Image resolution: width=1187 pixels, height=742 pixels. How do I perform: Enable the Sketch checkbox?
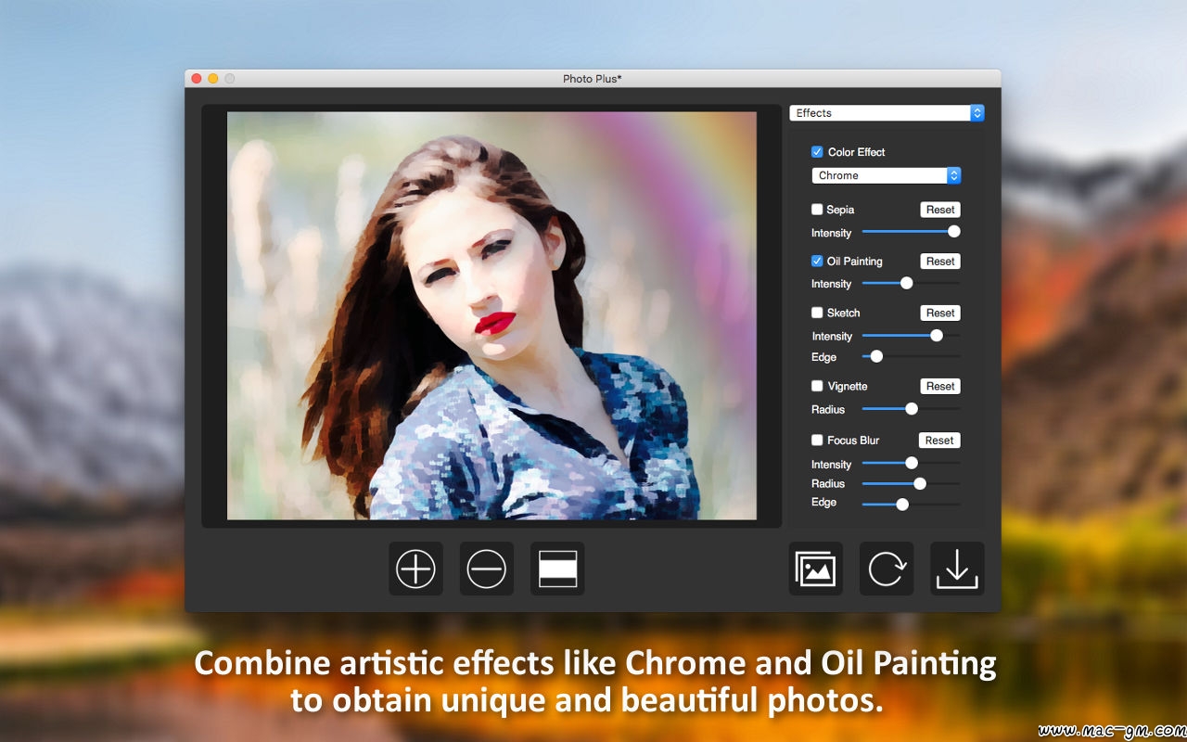point(817,313)
